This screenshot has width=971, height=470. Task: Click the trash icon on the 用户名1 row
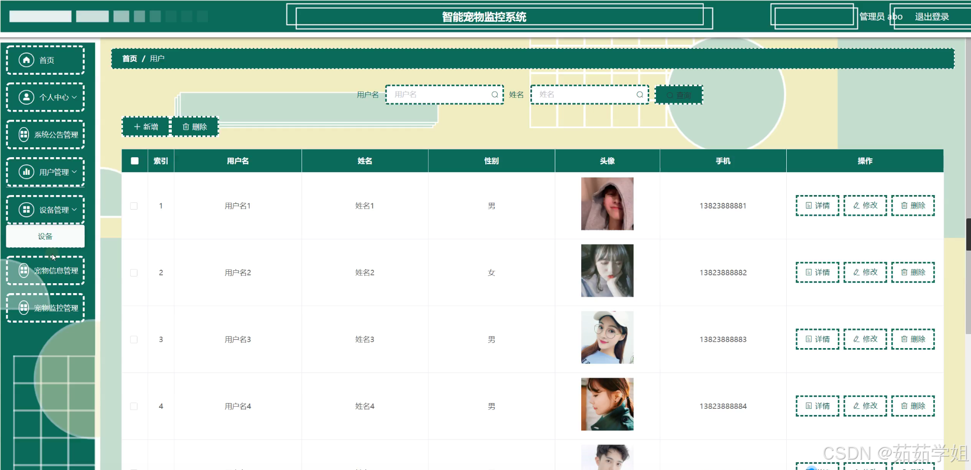pos(904,205)
